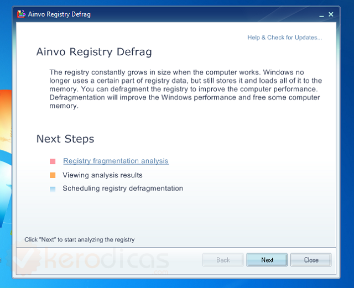
Task: Select the 'Viewing analysis results' step text
Action: click(x=102, y=175)
